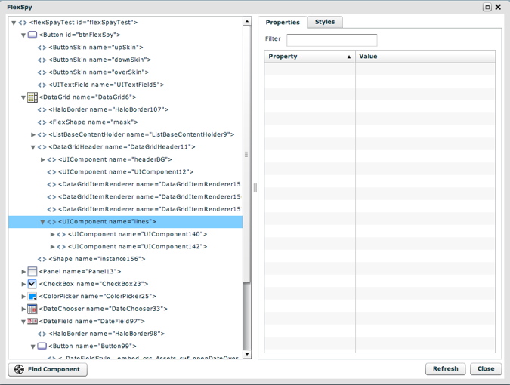
Task: Switch to the Styles tab
Action: 325,22
